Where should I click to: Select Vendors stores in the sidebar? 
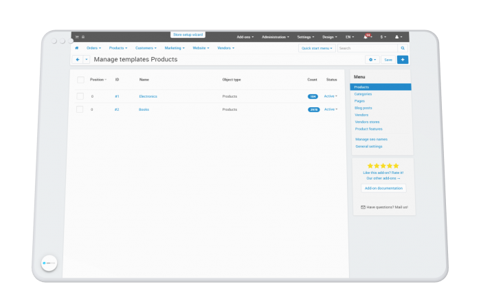pyautogui.click(x=367, y=122)
